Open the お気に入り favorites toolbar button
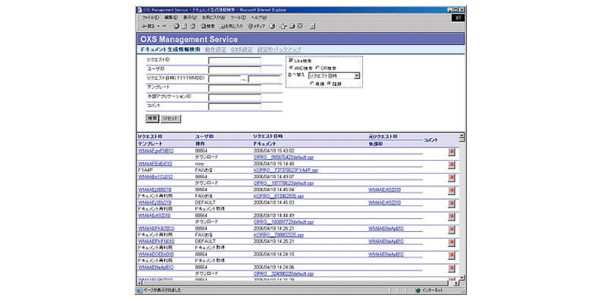 click(x=231, y=26)
